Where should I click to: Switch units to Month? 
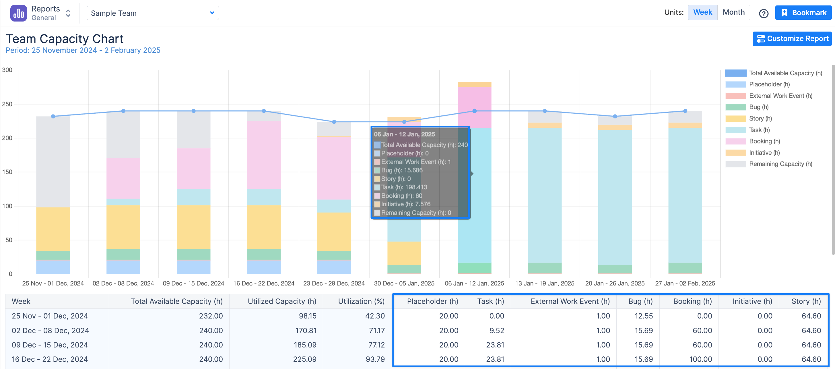click(x=733, y=12)
